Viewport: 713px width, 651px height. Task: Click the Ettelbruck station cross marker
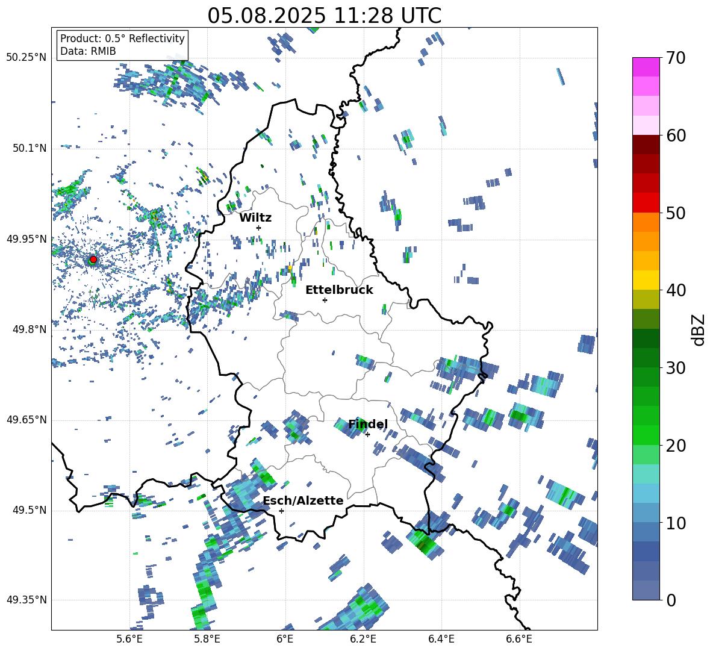(325, 300)
